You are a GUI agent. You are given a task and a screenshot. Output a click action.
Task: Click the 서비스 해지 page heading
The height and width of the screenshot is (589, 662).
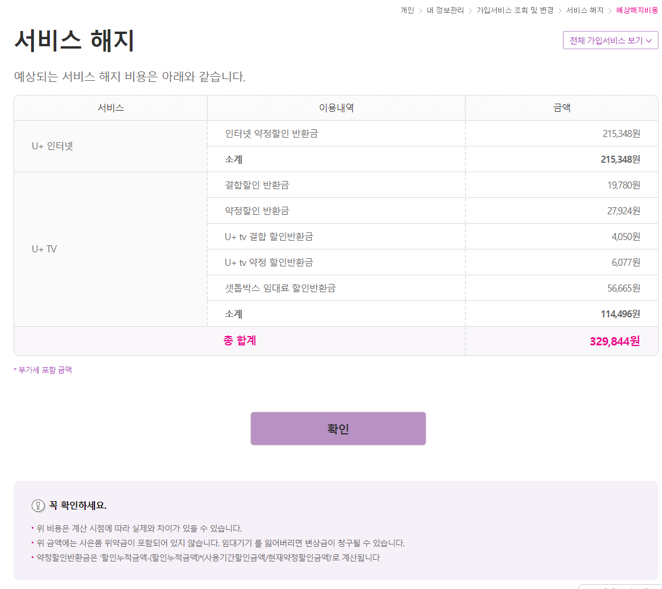point(74,41)
